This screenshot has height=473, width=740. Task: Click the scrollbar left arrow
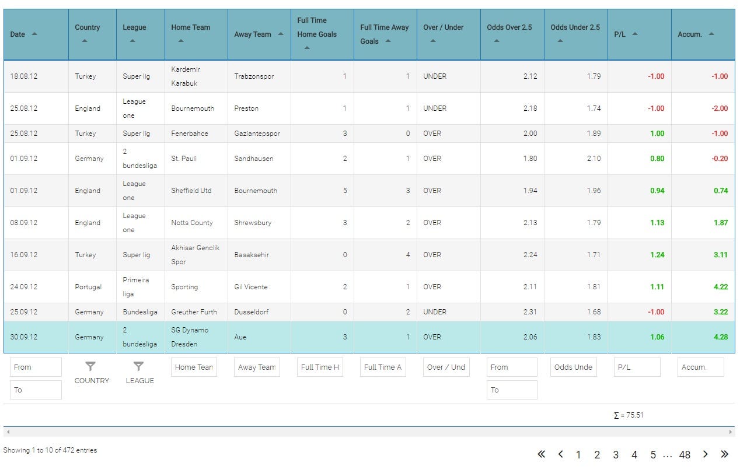8,432
